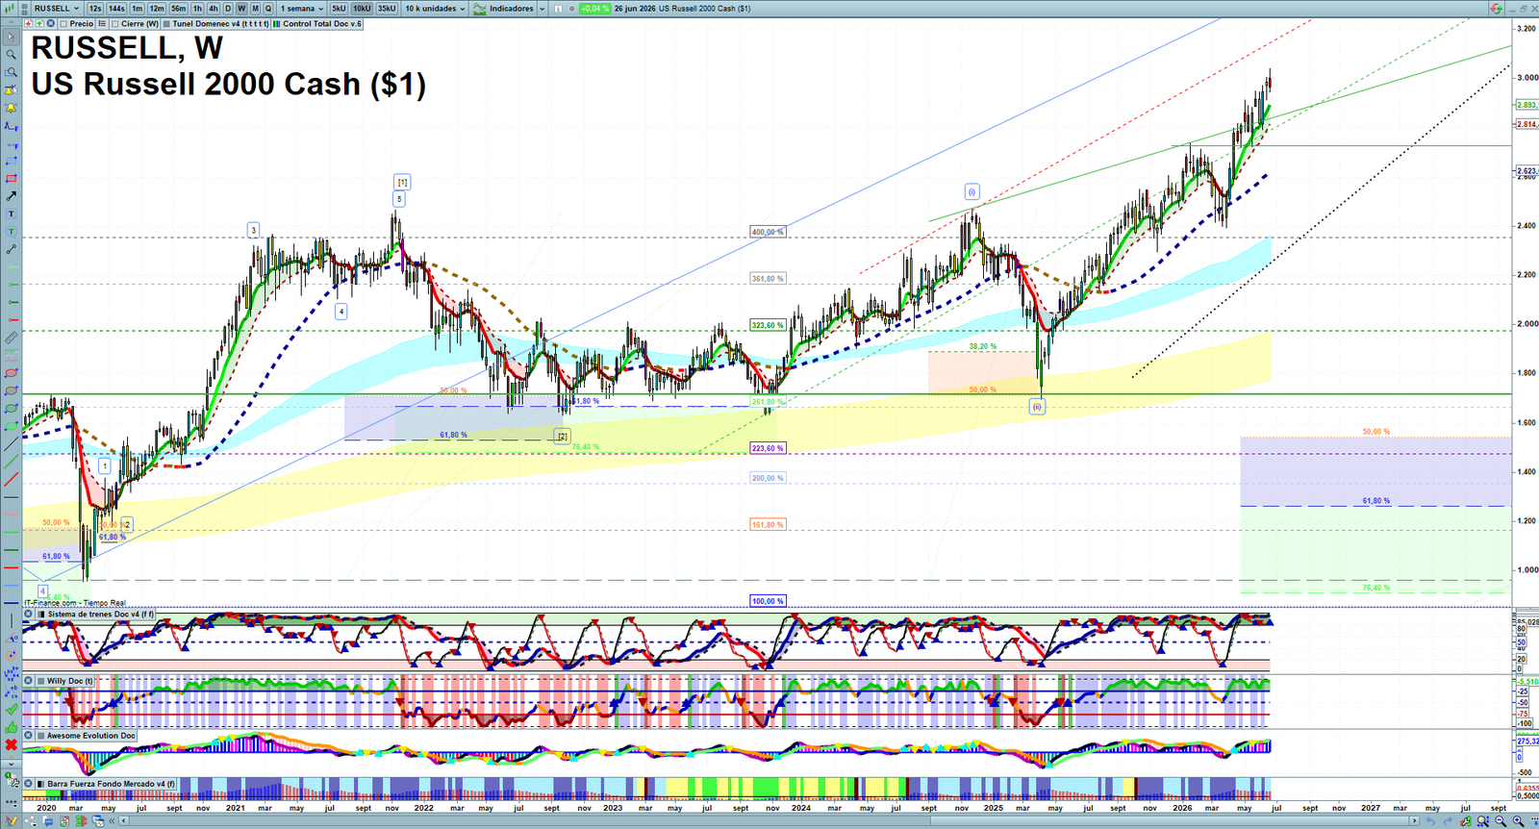Image resolution: width=1539 pixels, height=829 pixels.
Task: Click the share icon in bottom bar
Action: tap(30, 820)
